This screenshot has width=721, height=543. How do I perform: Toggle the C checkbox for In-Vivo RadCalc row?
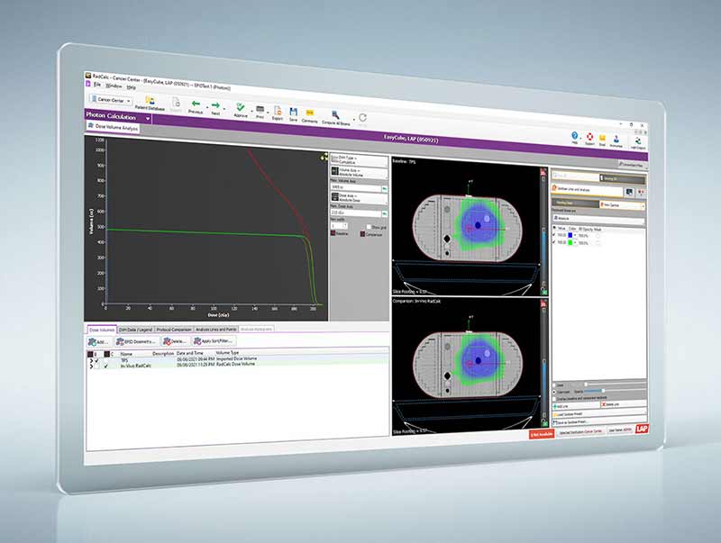click(106, 367)
